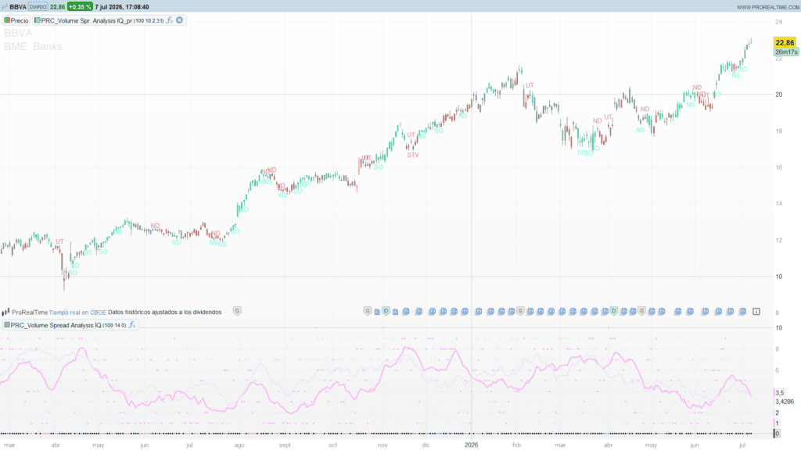The height and width of the screenshot is (450, 801).
Task: Open the info icon ending the events row
Action: coord(756,311)
